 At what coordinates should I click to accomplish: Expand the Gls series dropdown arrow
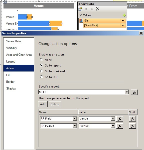tap(123, 21)
